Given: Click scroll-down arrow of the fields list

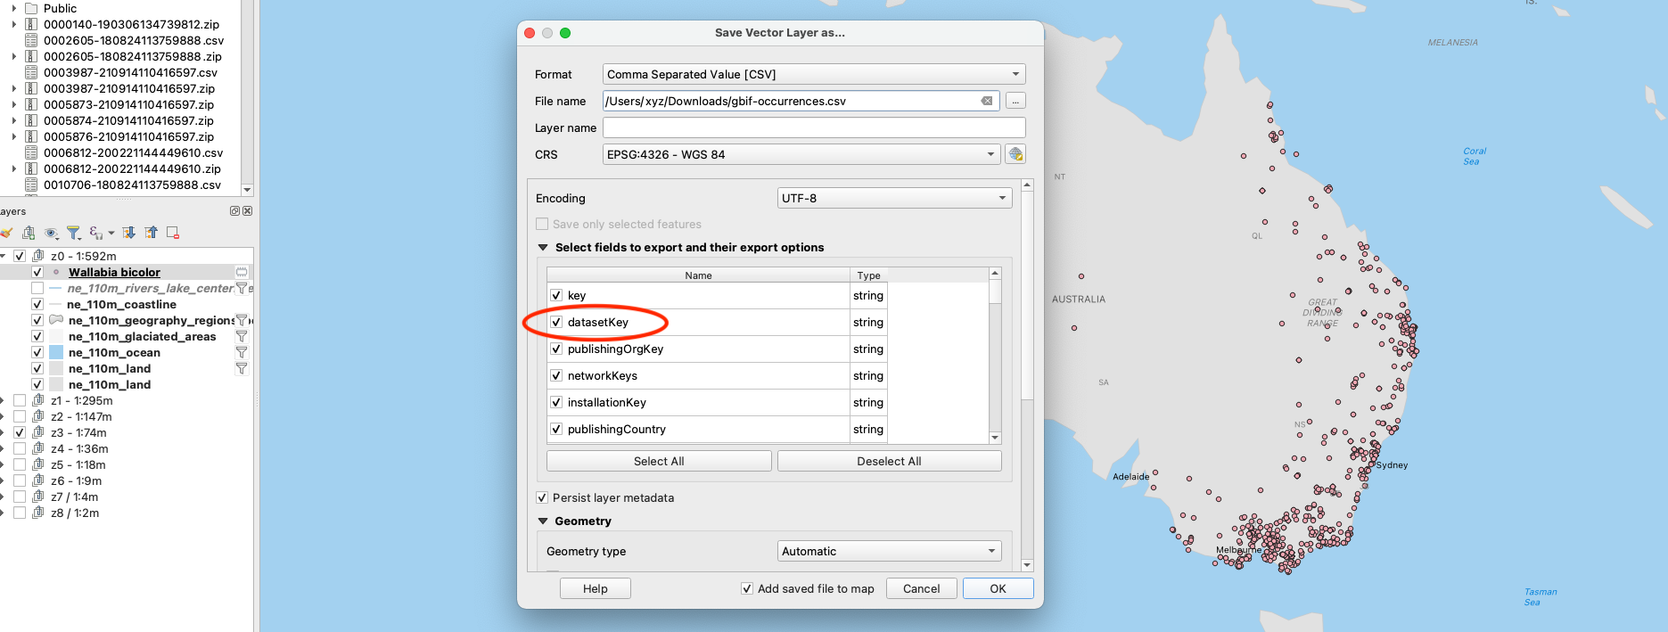Looking at the screenshot, I should click(995, 438).
